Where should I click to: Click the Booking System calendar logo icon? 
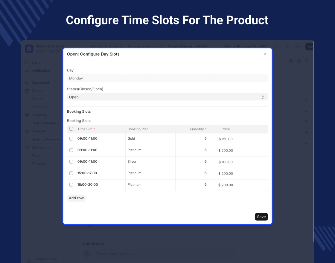(29, 49)
